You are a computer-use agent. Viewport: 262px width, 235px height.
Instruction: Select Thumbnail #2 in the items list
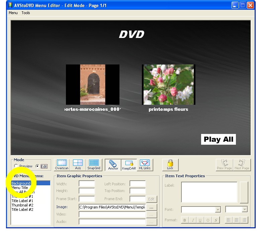22,205
